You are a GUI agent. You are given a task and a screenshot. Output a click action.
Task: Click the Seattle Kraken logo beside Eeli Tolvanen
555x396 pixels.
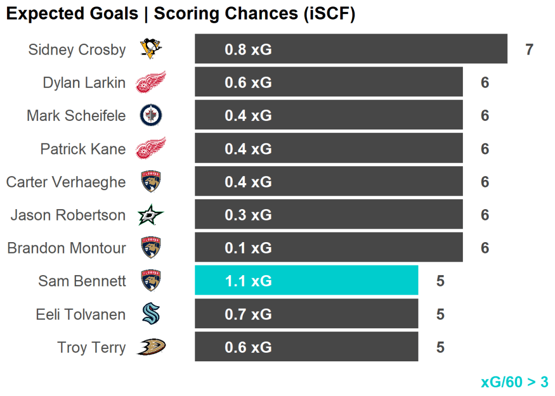click(151, 314)
